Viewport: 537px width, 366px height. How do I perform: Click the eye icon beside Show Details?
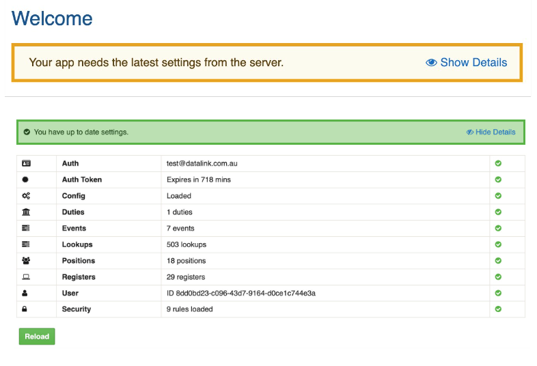point(431,63)
